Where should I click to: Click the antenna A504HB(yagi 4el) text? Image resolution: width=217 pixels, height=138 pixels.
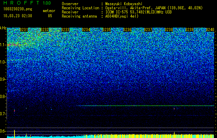[122, 16]
